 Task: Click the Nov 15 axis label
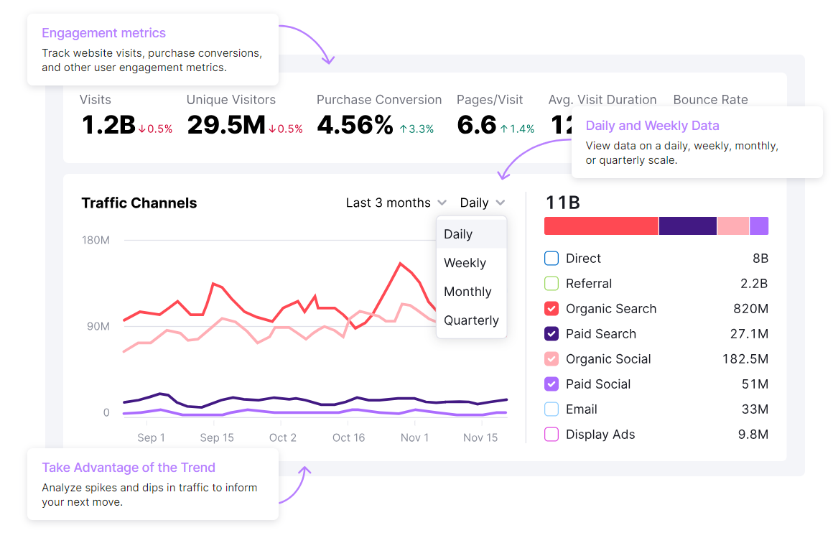click(x=480, y=437)
